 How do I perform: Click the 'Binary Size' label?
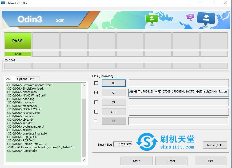[x=105, y=145]
